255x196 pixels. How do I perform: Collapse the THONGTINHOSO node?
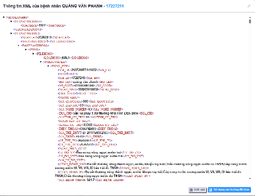coord(12,33)
